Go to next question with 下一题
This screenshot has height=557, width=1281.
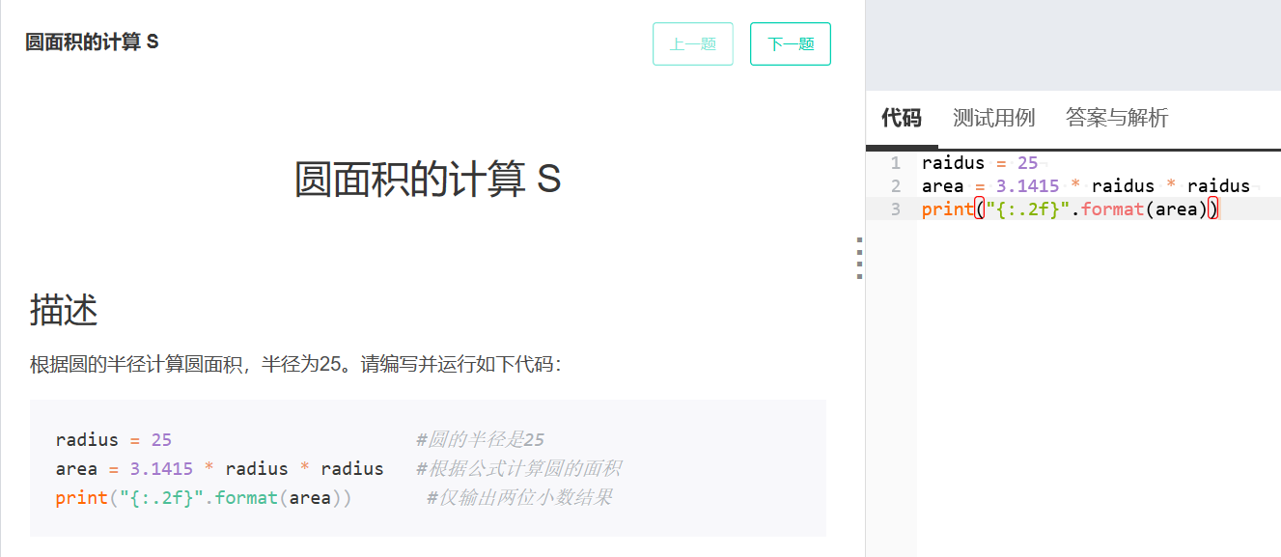(x=791, y=43)
